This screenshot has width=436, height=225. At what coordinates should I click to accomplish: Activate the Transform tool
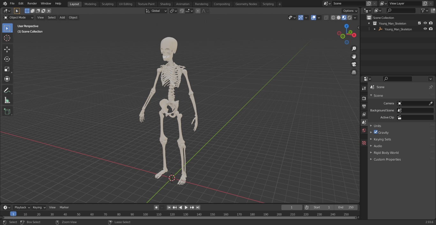click(x=7, y=79)
